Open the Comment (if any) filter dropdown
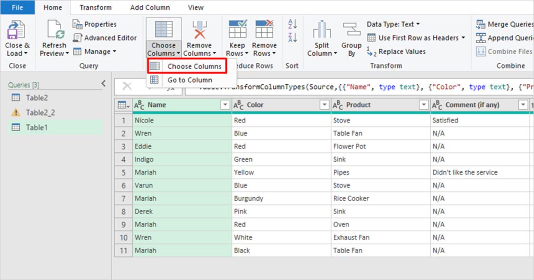Screen dimensions: 534x280 (x=523, y=105)
